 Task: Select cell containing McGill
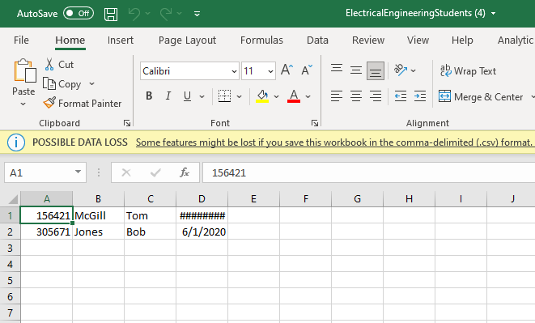tap(98, 216)
